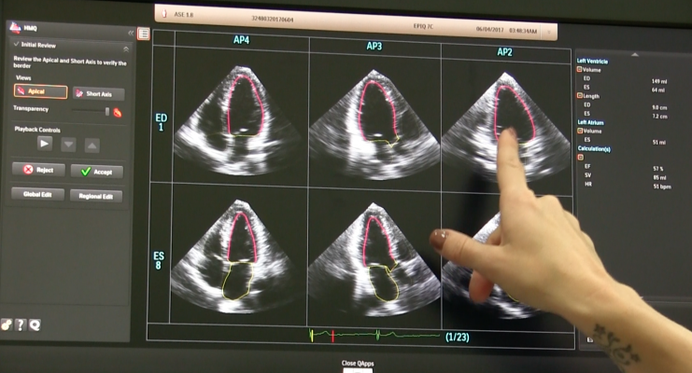Collapse the Calculation(s) group box
Viewport: 692px width, 373px height.
[580, 158]
